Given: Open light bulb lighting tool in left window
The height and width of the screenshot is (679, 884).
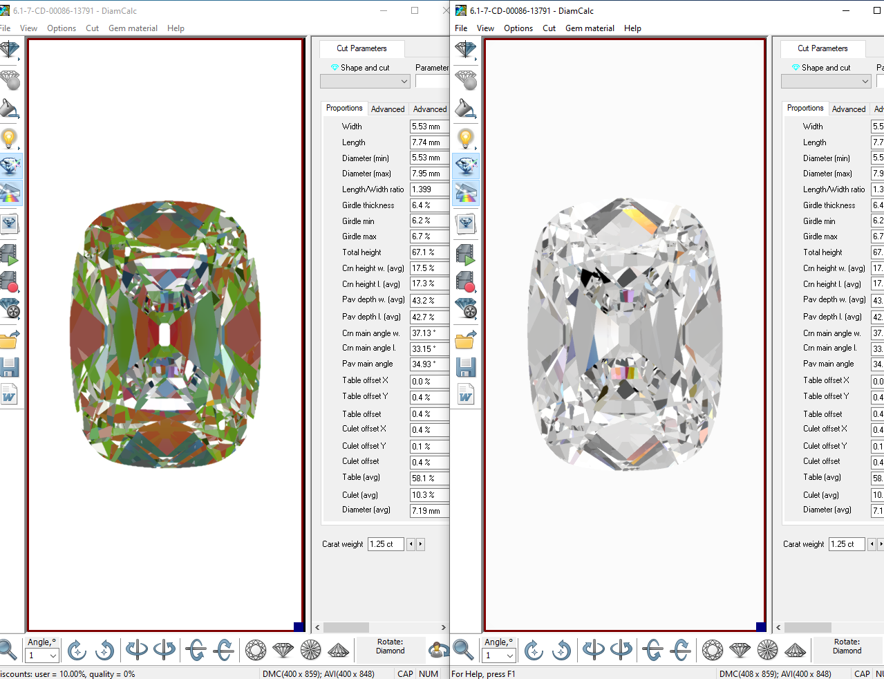Looking at the screenshot, I should click(x=10, y=138).
